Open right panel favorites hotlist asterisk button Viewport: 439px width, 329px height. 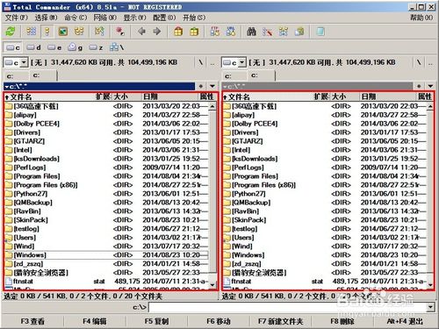tap(419, 86)
